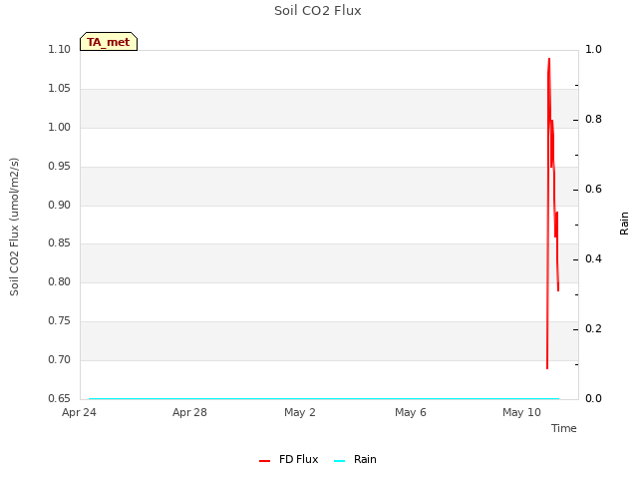
Task: Click the cyan Rain line along bottom
Action: coord(323,399)
